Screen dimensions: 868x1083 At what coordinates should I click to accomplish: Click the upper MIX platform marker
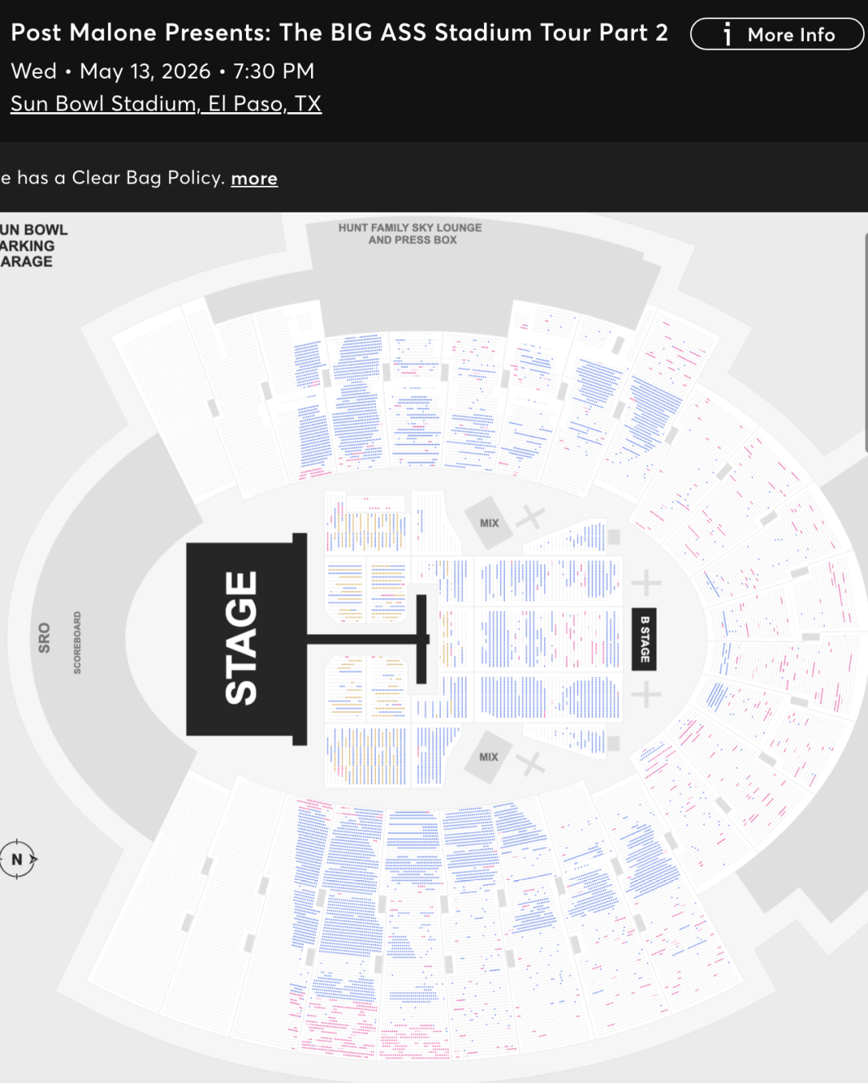tap(488, 523)
